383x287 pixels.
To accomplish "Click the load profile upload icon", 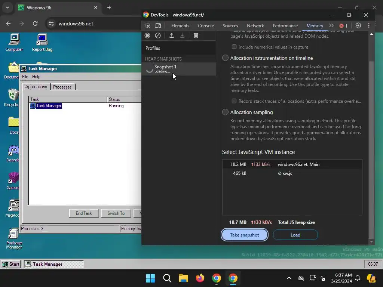I will coord(172,36).
